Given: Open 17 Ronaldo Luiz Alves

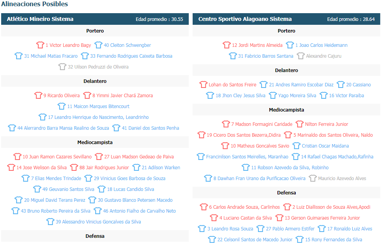Looking at the screenshot, I should point(350,229).
